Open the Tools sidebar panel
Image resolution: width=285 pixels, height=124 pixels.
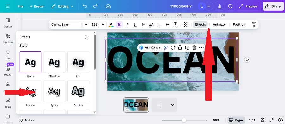click(x=8, y=103)
